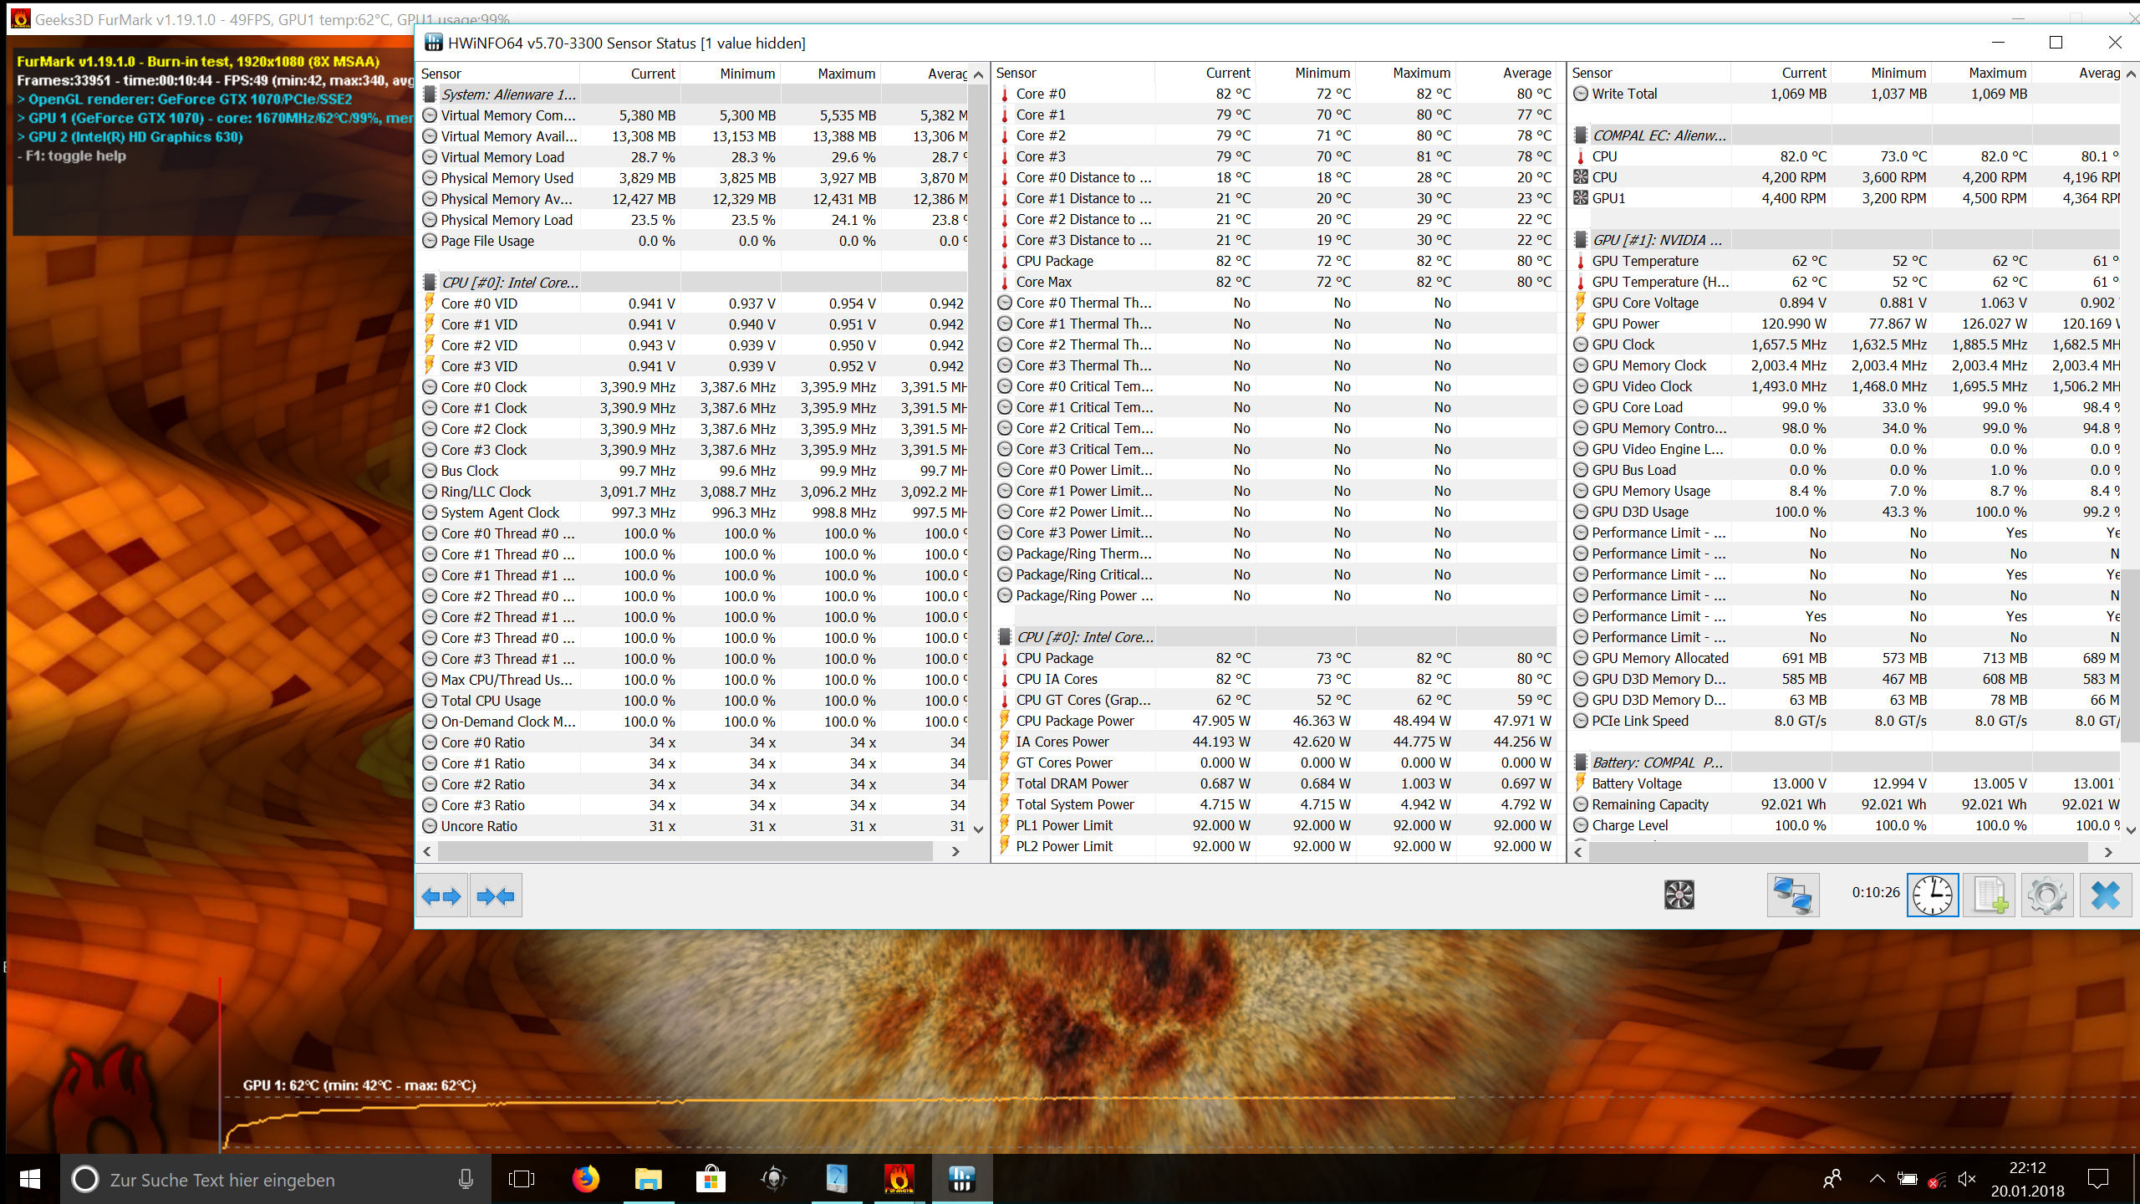
Task: Select the Battery: COMPAL group row
Action: click(1846, 763)
